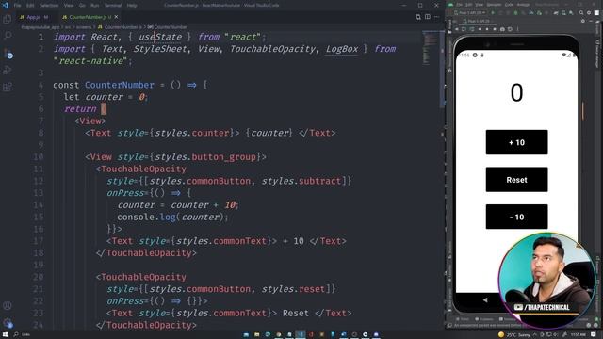Viewport: 603px width, 339px height.
Task: Click 'let counter = 0' declaration
Action: (x=106, y=97)
